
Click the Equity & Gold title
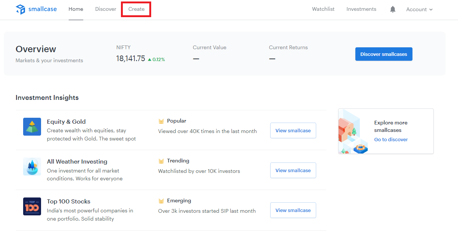[x=66, y=121]
